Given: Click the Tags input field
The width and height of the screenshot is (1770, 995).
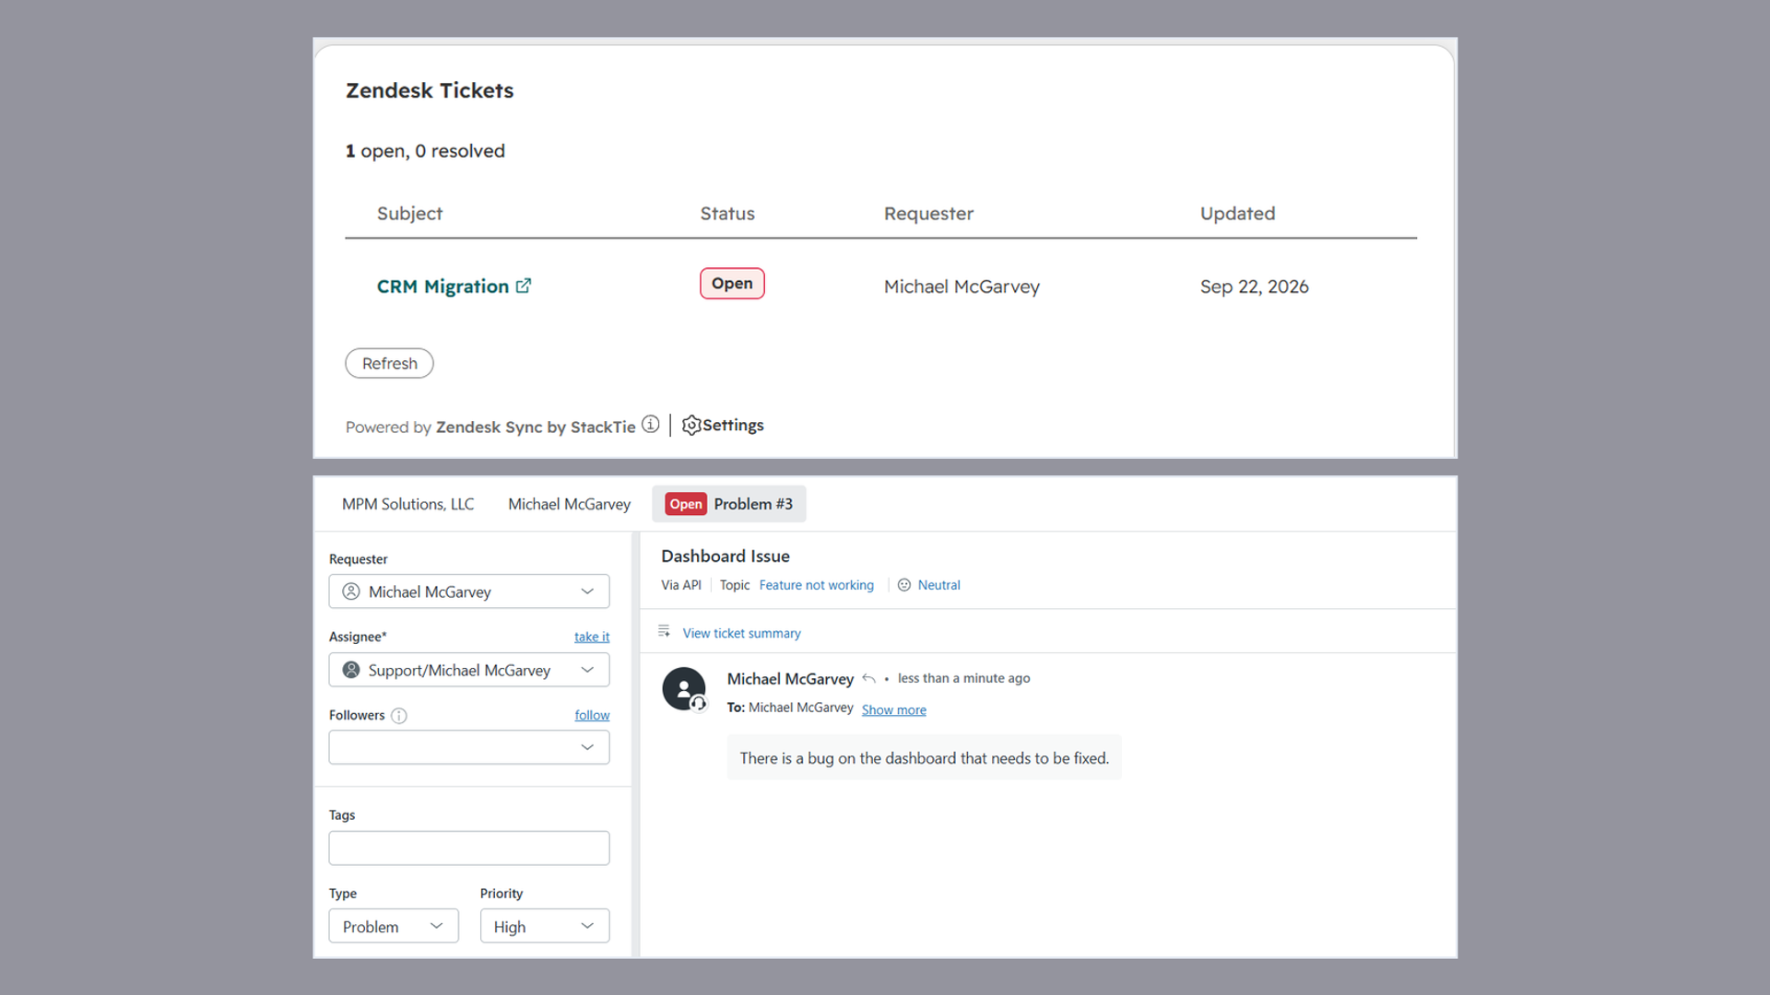Looking at the screenshot, I should (x=469, y=848).
